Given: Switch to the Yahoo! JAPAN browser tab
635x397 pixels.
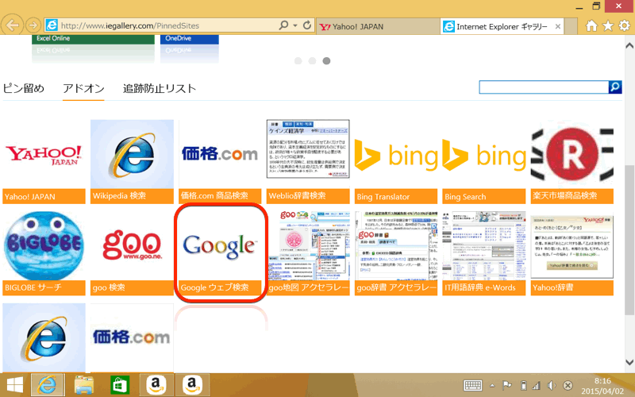Looking at the screenshot, I should [x=376, y=26].
